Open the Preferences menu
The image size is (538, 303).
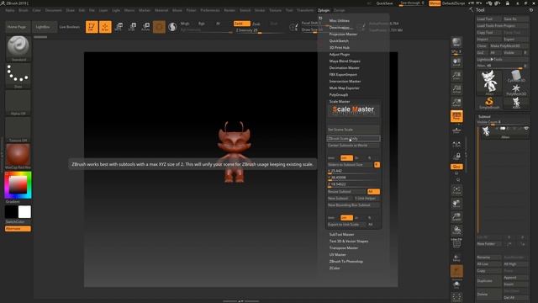point(210,10)
